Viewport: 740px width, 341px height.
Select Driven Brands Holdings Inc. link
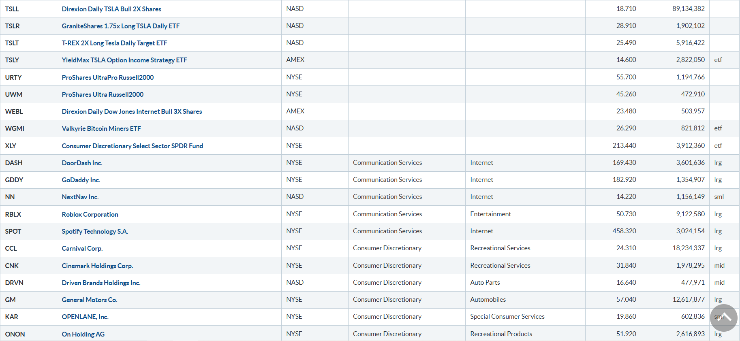coord(101,283)
